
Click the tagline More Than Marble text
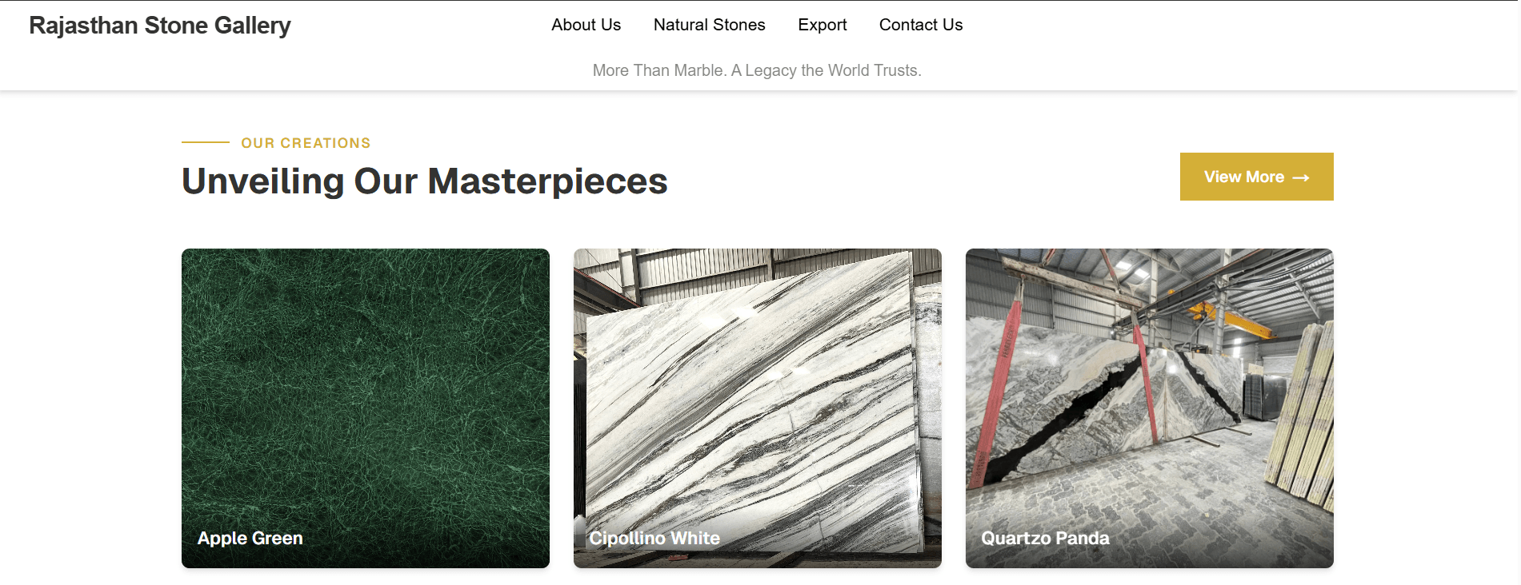click(x=757, y=70)
